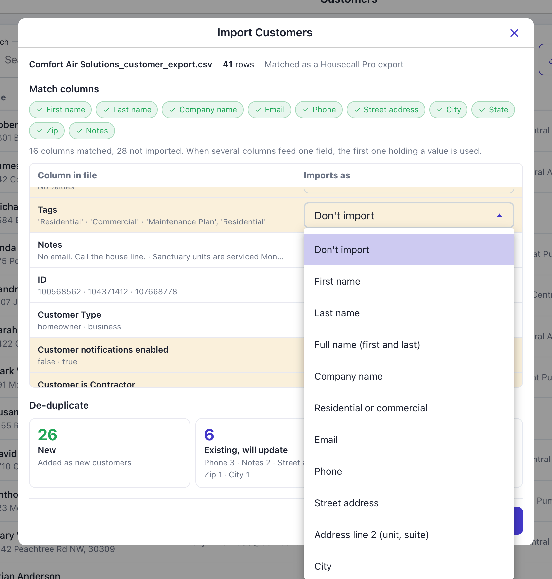Choose "First name" in the dropdown list
Screen dimensions: 552x579
(409, 281)
